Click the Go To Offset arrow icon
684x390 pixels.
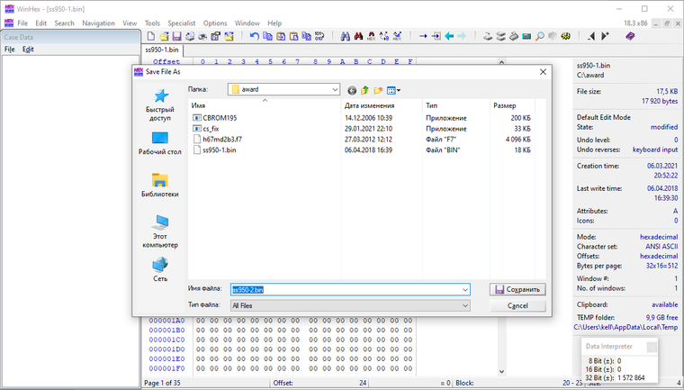(423, 36)
